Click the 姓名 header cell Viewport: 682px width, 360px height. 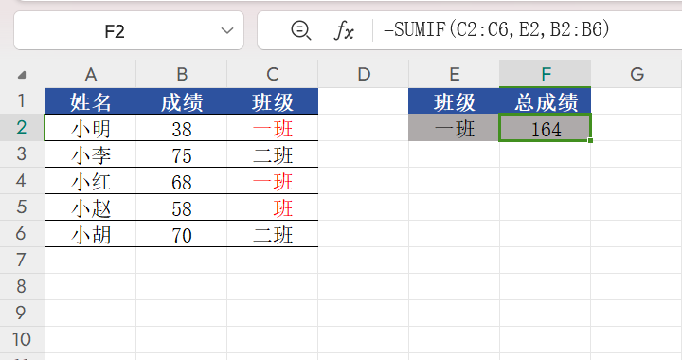pyautogui.click(x=91, y=101)
